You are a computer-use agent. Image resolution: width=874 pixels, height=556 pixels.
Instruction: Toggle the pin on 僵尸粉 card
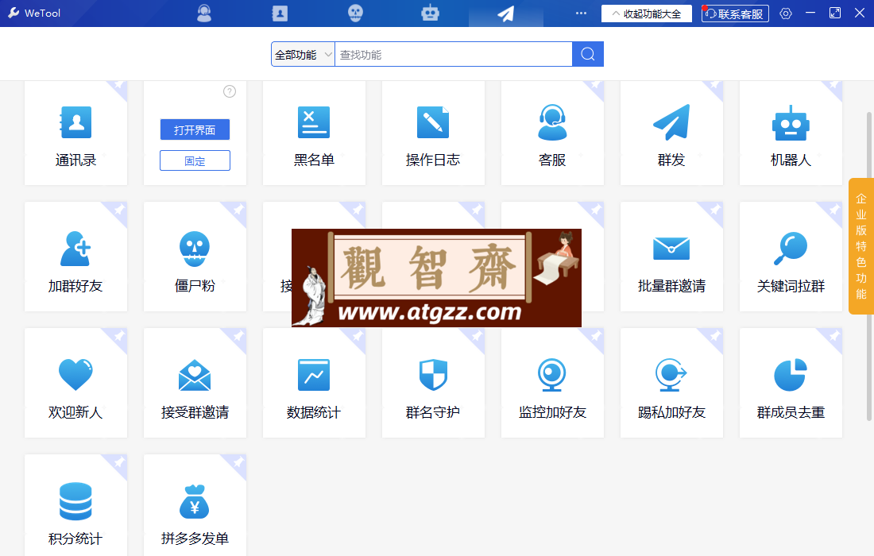coord(238,210)
